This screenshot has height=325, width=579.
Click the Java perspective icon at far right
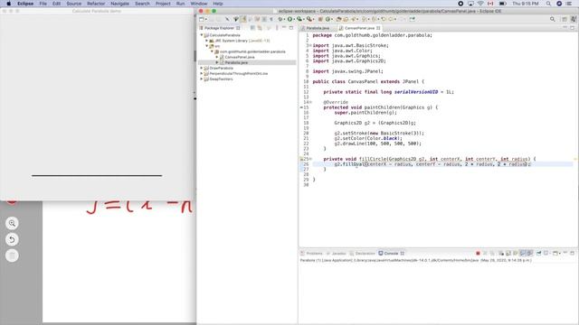click(574, 19)
